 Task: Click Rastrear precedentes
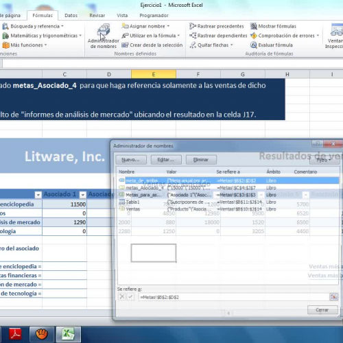tap(217, 26)
